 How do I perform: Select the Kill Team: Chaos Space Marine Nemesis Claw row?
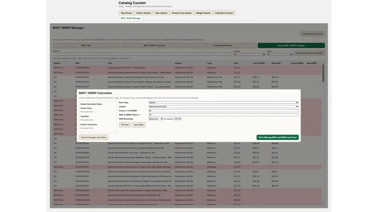[x=187, y=186]
